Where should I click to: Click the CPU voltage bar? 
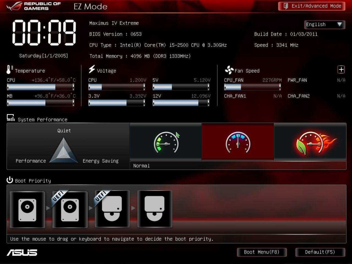coord(117,87)
